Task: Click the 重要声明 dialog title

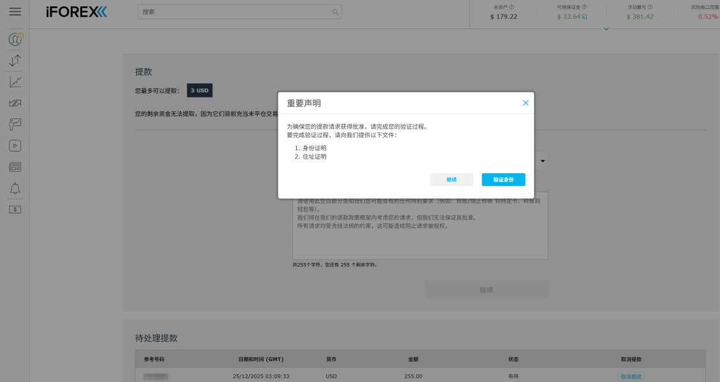Action: click(304, 103)
